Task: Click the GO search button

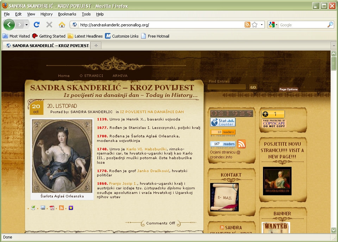Action: tap(253, 87)
